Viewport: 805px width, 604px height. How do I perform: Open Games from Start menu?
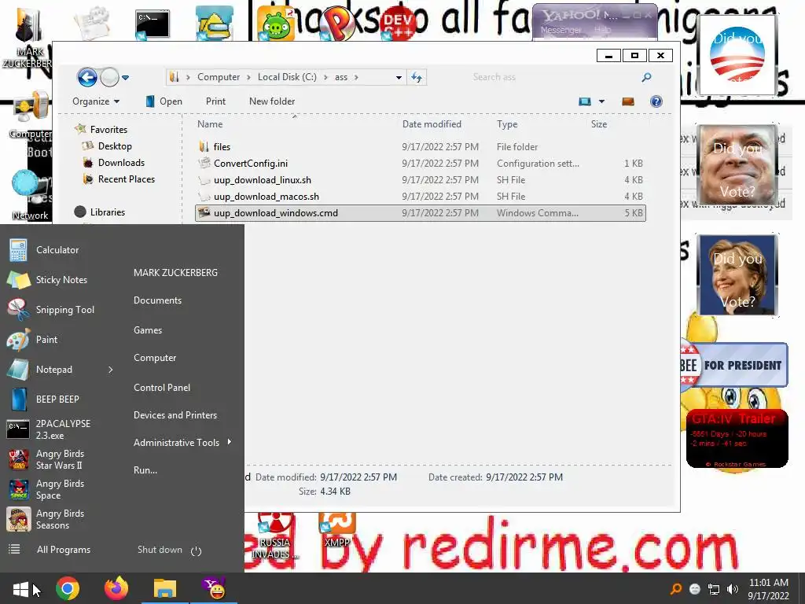tap(148, 330)
